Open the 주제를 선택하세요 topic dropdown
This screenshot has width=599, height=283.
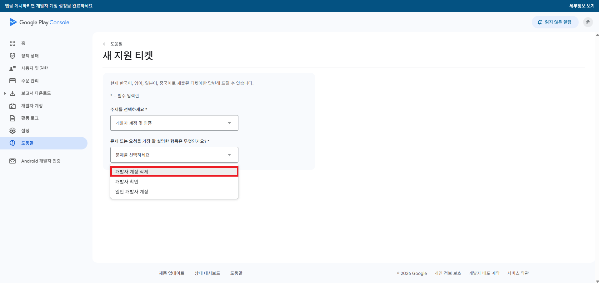pos(174,123)
